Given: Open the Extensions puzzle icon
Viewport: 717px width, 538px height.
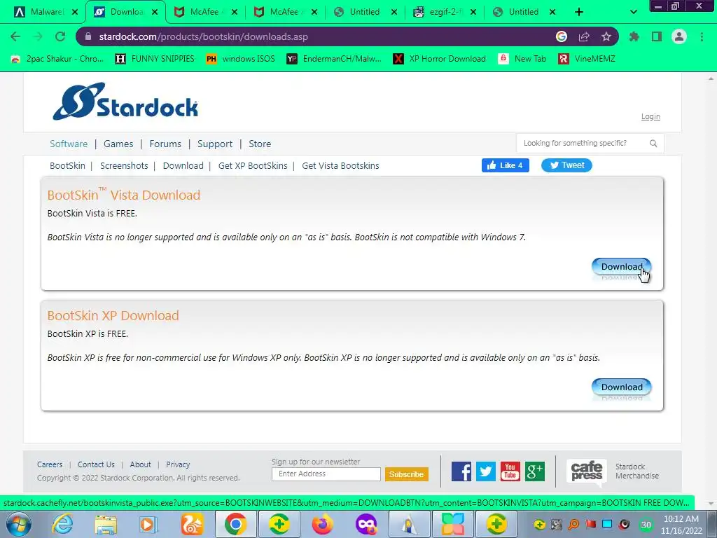Looking at the screenshot, I should pos(634,36).
